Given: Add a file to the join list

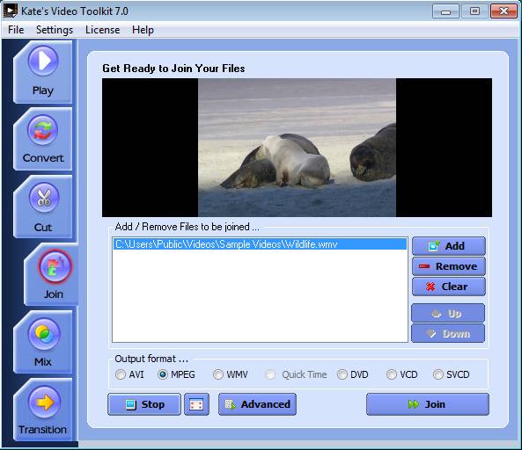Looking at the screenshot, I should pyautogui.click(x=449, y=246).
